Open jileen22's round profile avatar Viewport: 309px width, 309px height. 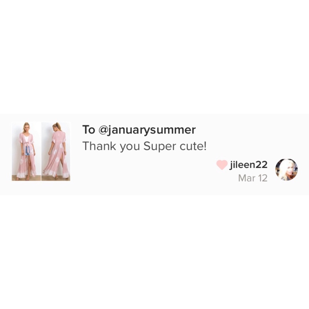(286, 170)
